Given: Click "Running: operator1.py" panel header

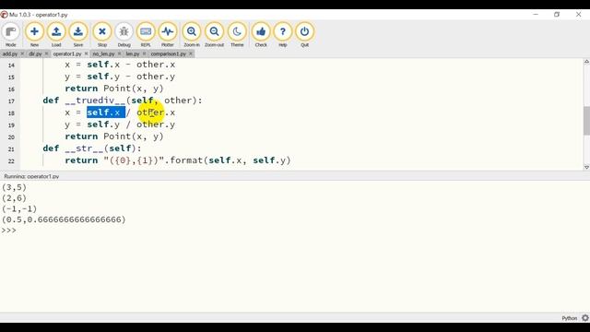Looking at the screenshot, I should click(x=31, y=176).
